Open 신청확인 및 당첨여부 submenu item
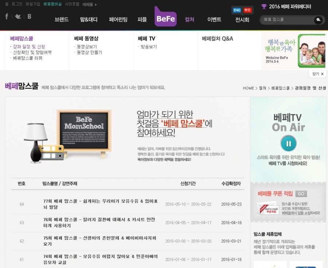The width and height of the screenshot is (328, 268). click(x=32, y=52)
